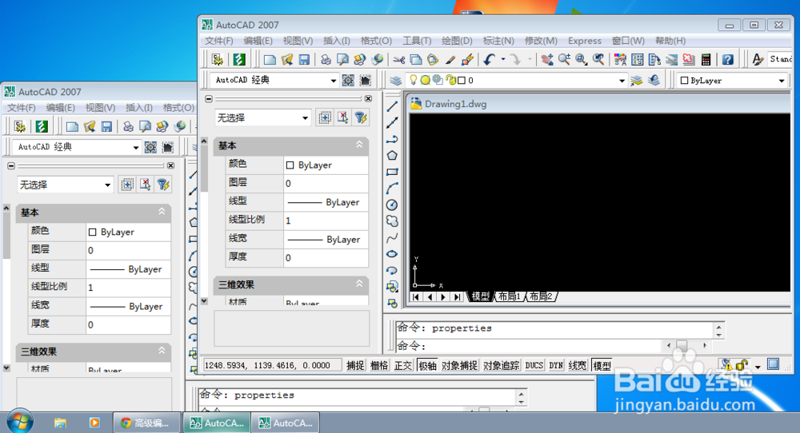This screenshot has width=800, height=433.
Task: Select the Spline tool
Action: tap(392, 238)
